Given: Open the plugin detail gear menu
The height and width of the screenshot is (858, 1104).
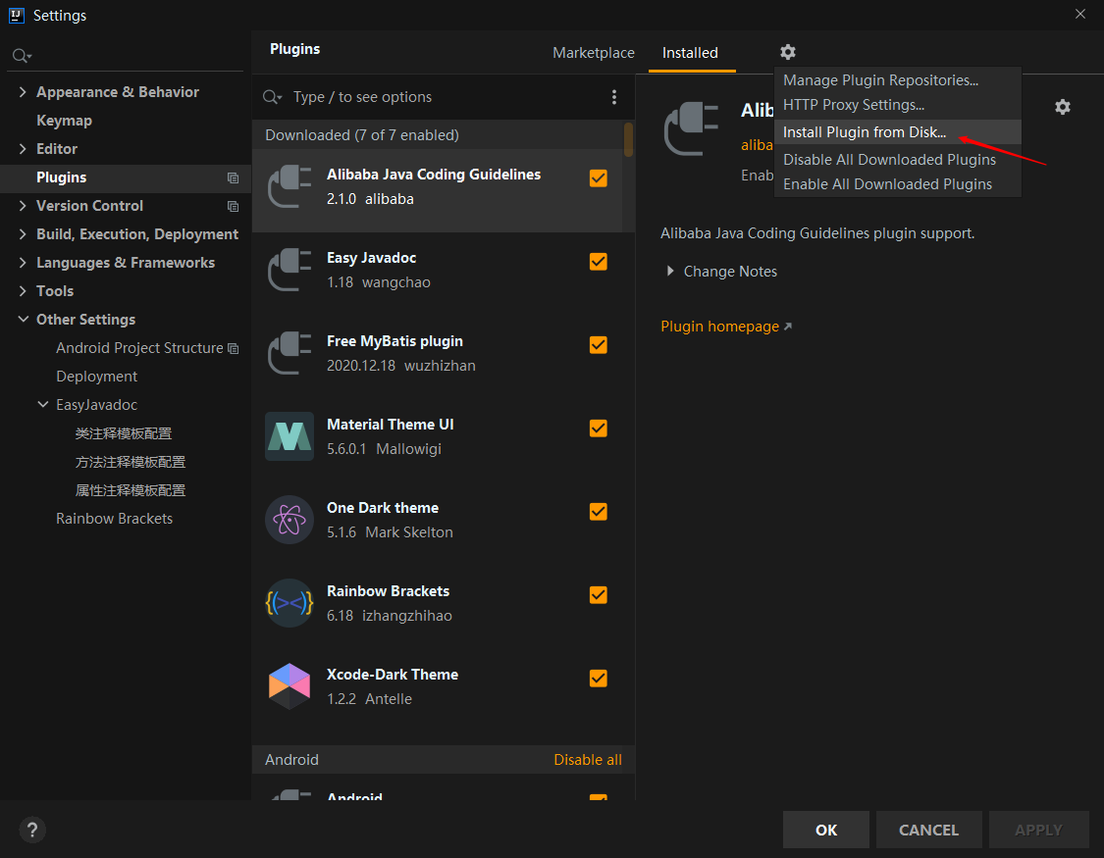Looking at the screenshot, I should [x=1063, y=107].
